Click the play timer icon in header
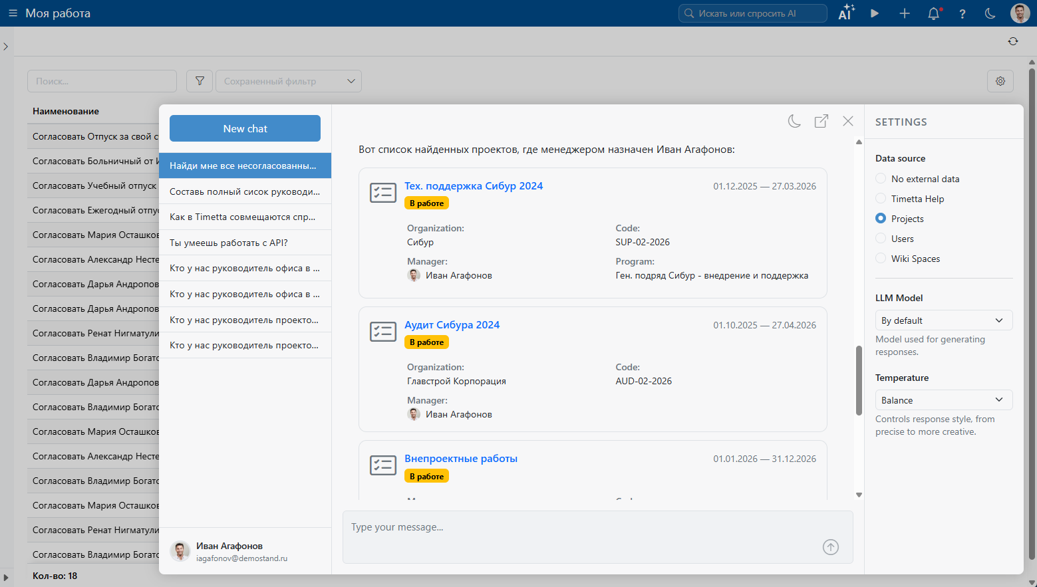 point(875,13)
